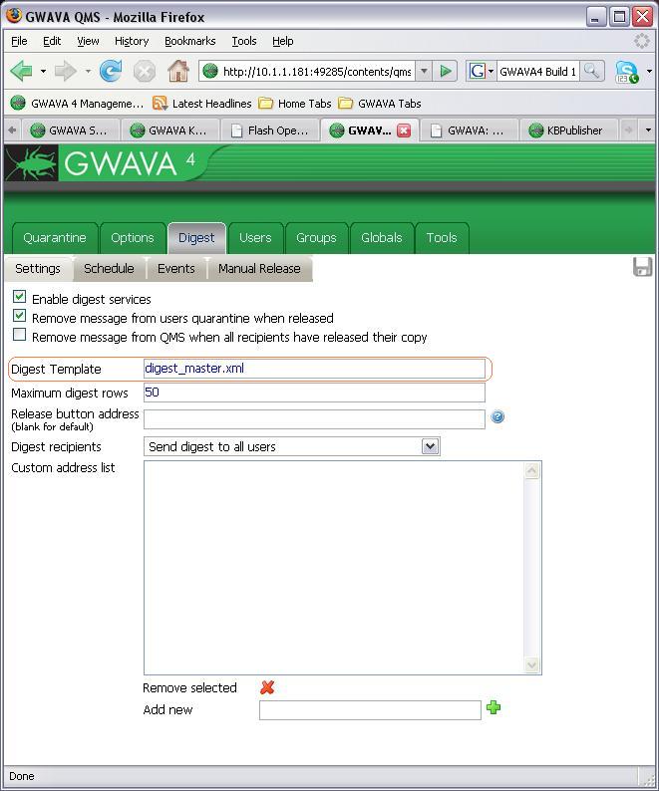Switch to the Users tab
Viewport: 659px width, 791px height.
[x=255, y=238]
